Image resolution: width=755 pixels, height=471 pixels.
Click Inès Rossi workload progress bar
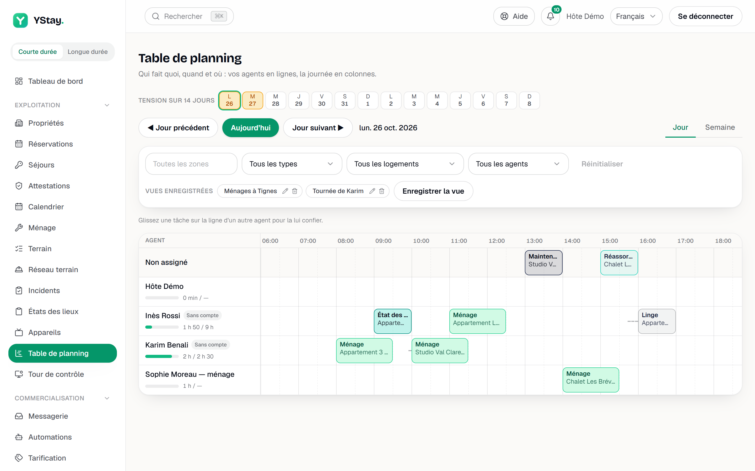(162, 327)
